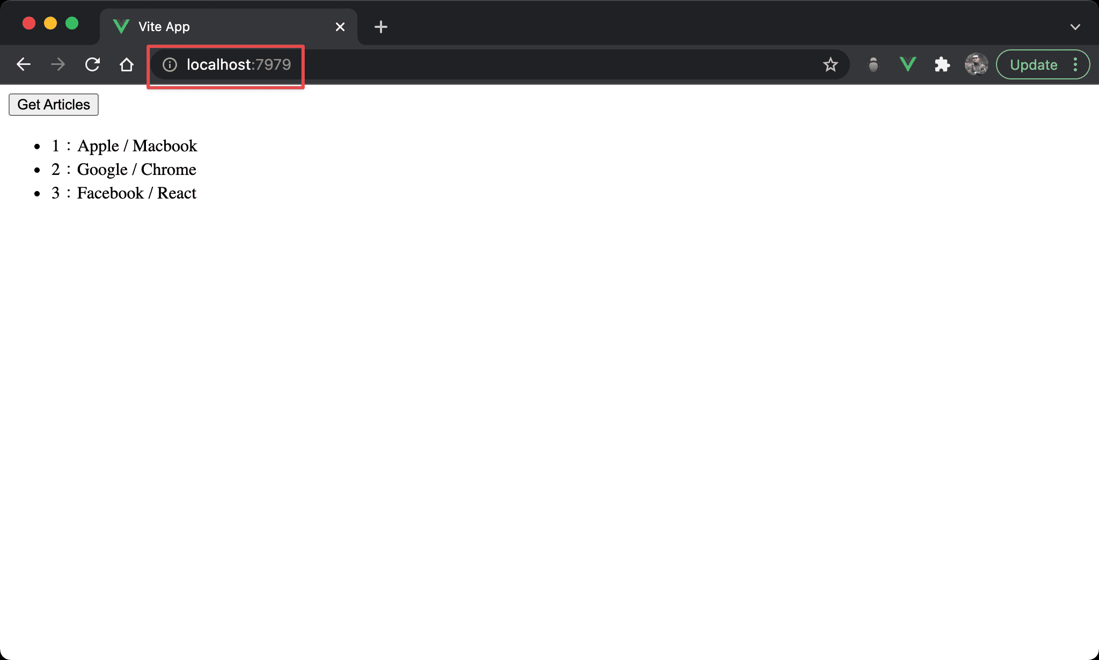Click the bookmark star icon
The image size is (1099, 660).
tap(830, 64)
